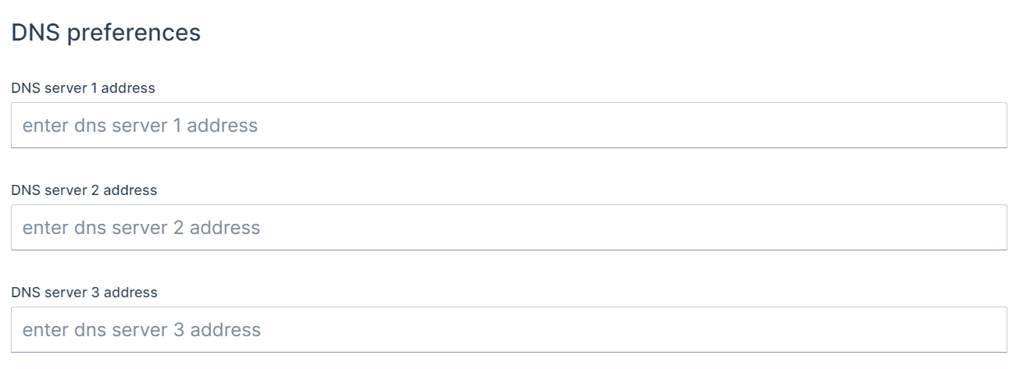This screenshot has height=369, width=1034.
Task: Select the first DNS server text box
Action: pos(508,126)
